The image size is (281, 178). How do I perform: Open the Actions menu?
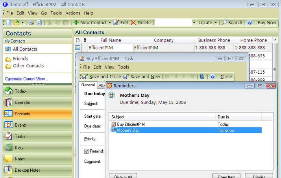(73, 13)
